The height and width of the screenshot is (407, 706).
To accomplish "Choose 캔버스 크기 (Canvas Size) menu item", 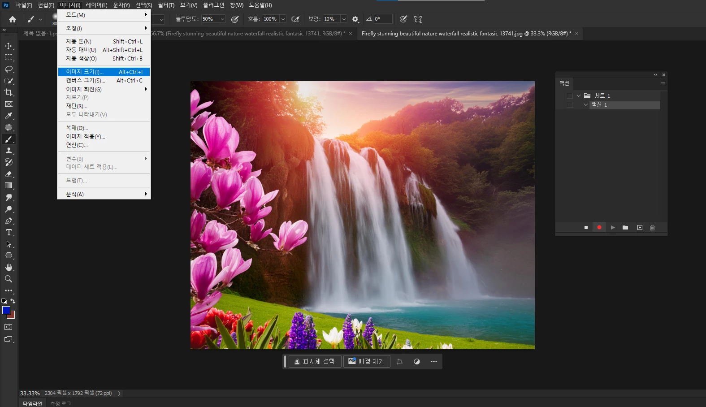I will click(104, 81).
